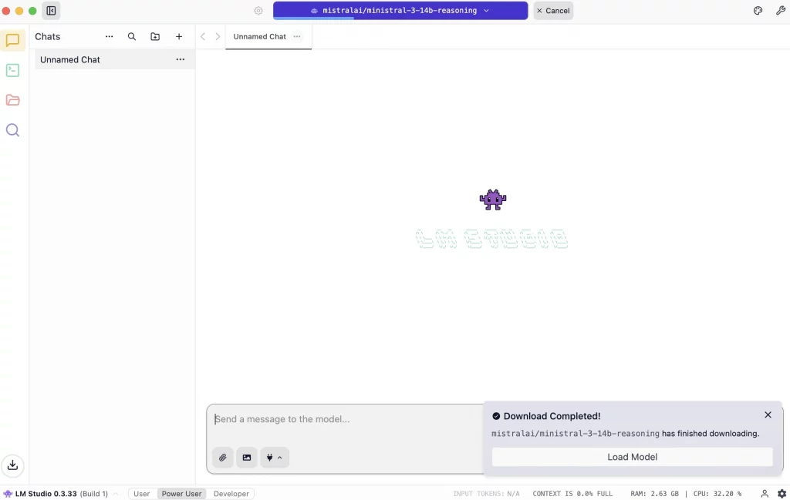Search chats with magnifier icon

tap(132, 36)
